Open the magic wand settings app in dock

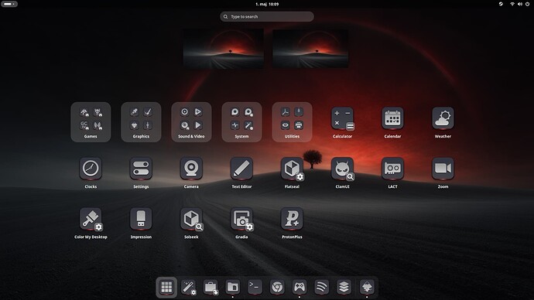click(x=188, y=287)
